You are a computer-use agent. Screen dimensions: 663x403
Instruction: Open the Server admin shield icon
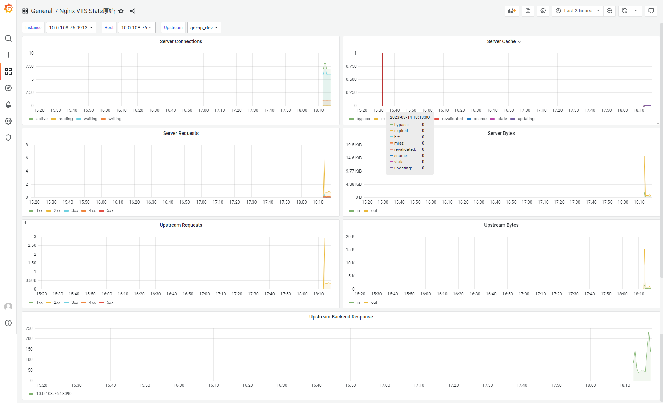pos(8,138)
